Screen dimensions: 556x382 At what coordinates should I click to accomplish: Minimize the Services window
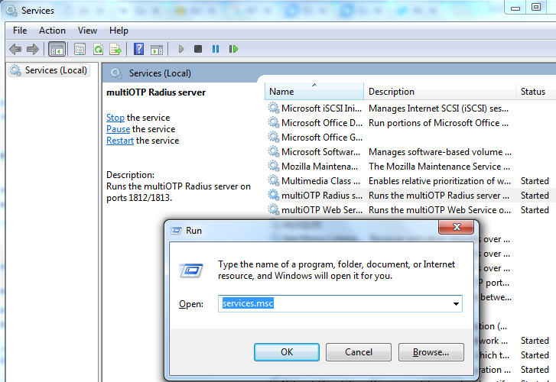[515, 7]
